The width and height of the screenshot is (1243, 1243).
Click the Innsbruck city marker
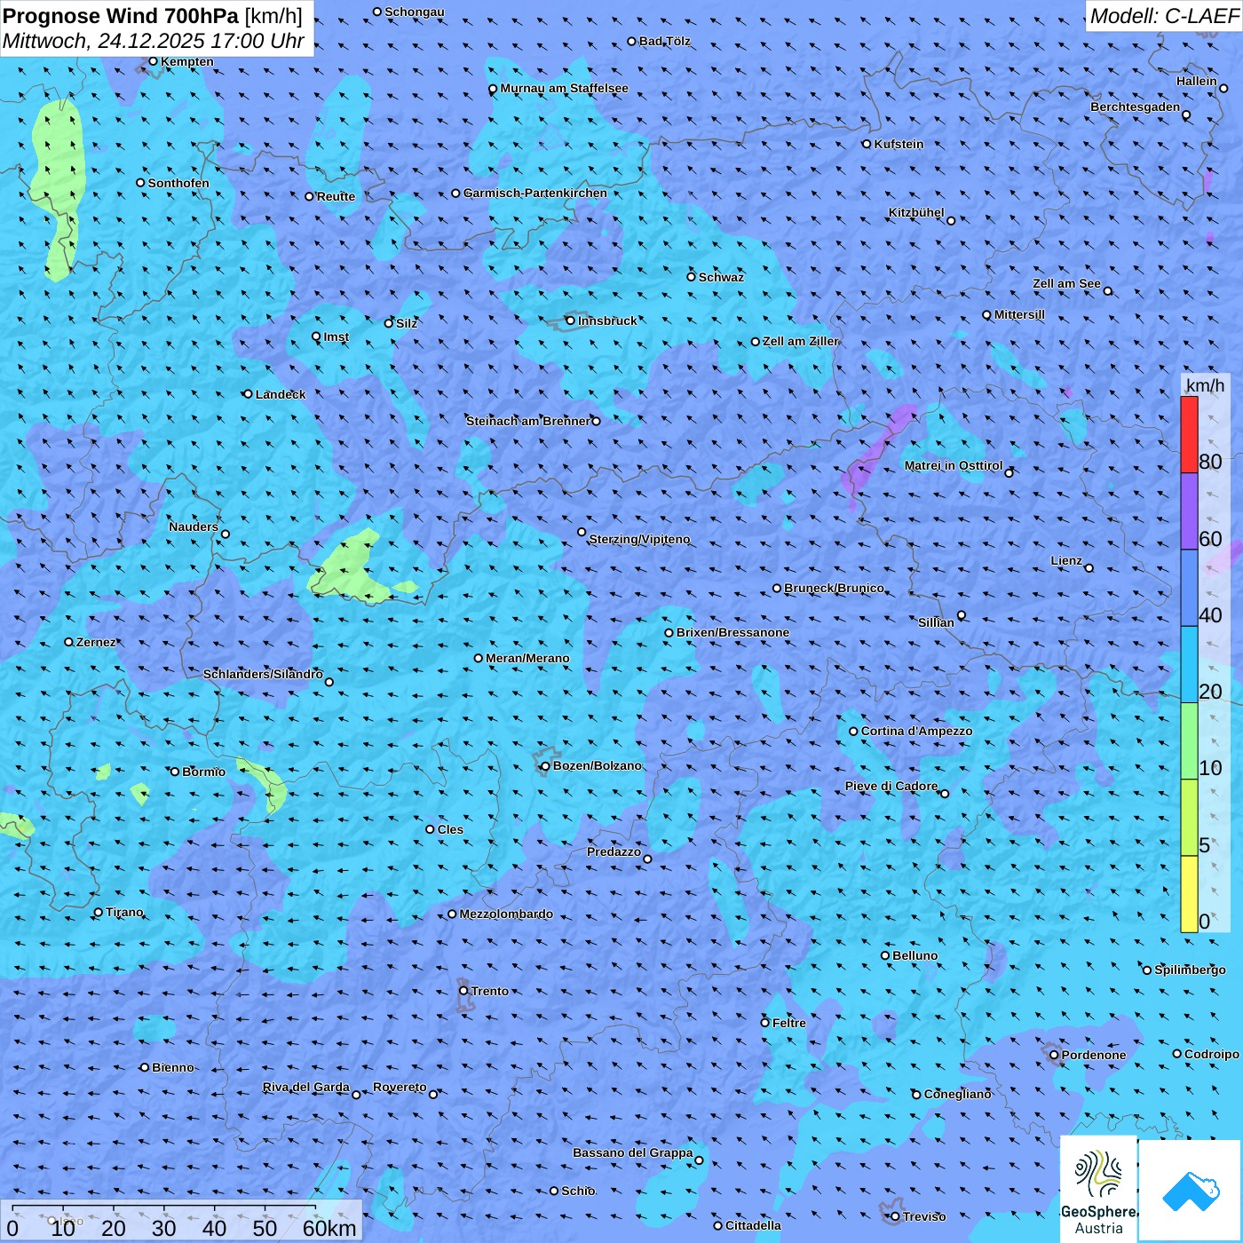pos(570,321)
